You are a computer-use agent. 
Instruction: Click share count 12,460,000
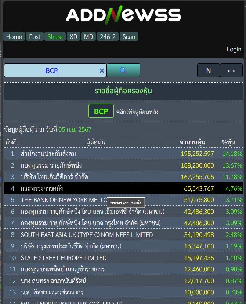tap(199, 269)
